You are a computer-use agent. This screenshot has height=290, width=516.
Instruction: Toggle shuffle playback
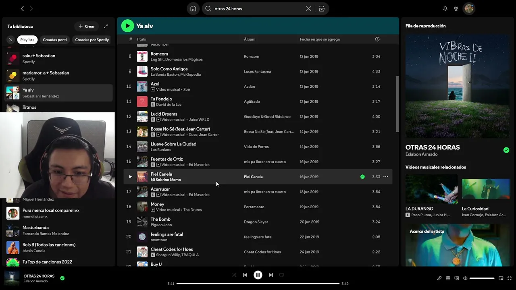(234, 275)
